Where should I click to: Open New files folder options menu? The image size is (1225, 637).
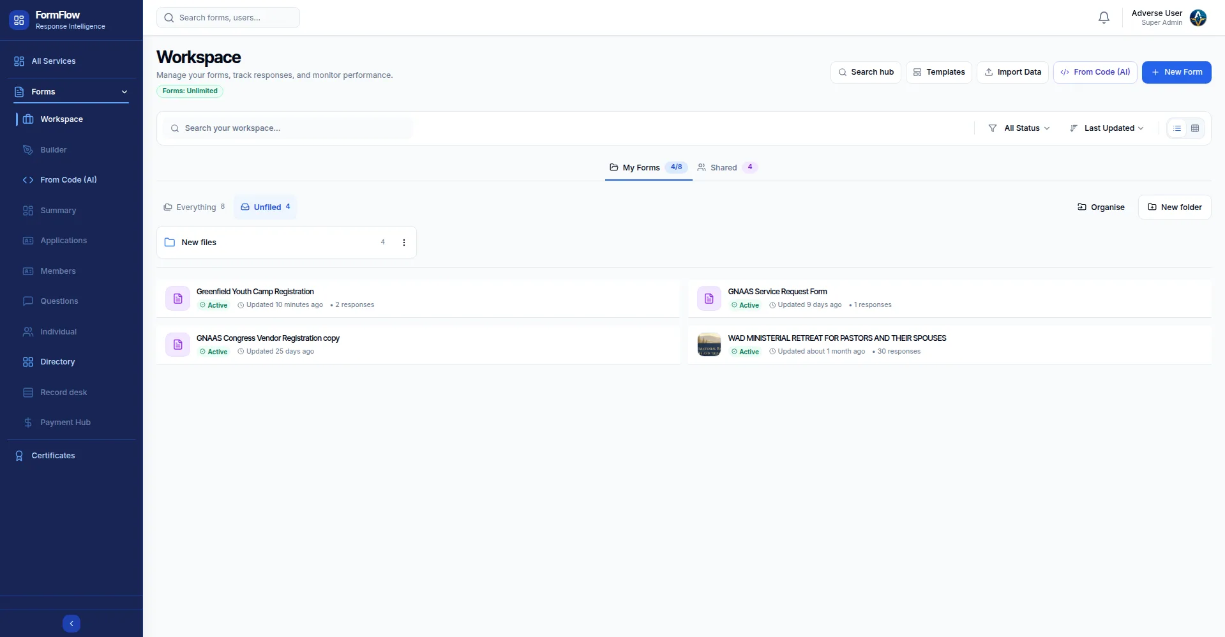pyautogui.click(x=404, y=243)
